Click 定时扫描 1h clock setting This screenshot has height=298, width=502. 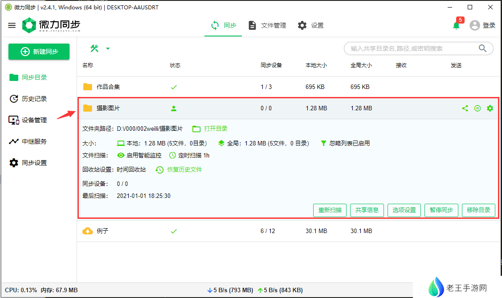tap(189, 155)
